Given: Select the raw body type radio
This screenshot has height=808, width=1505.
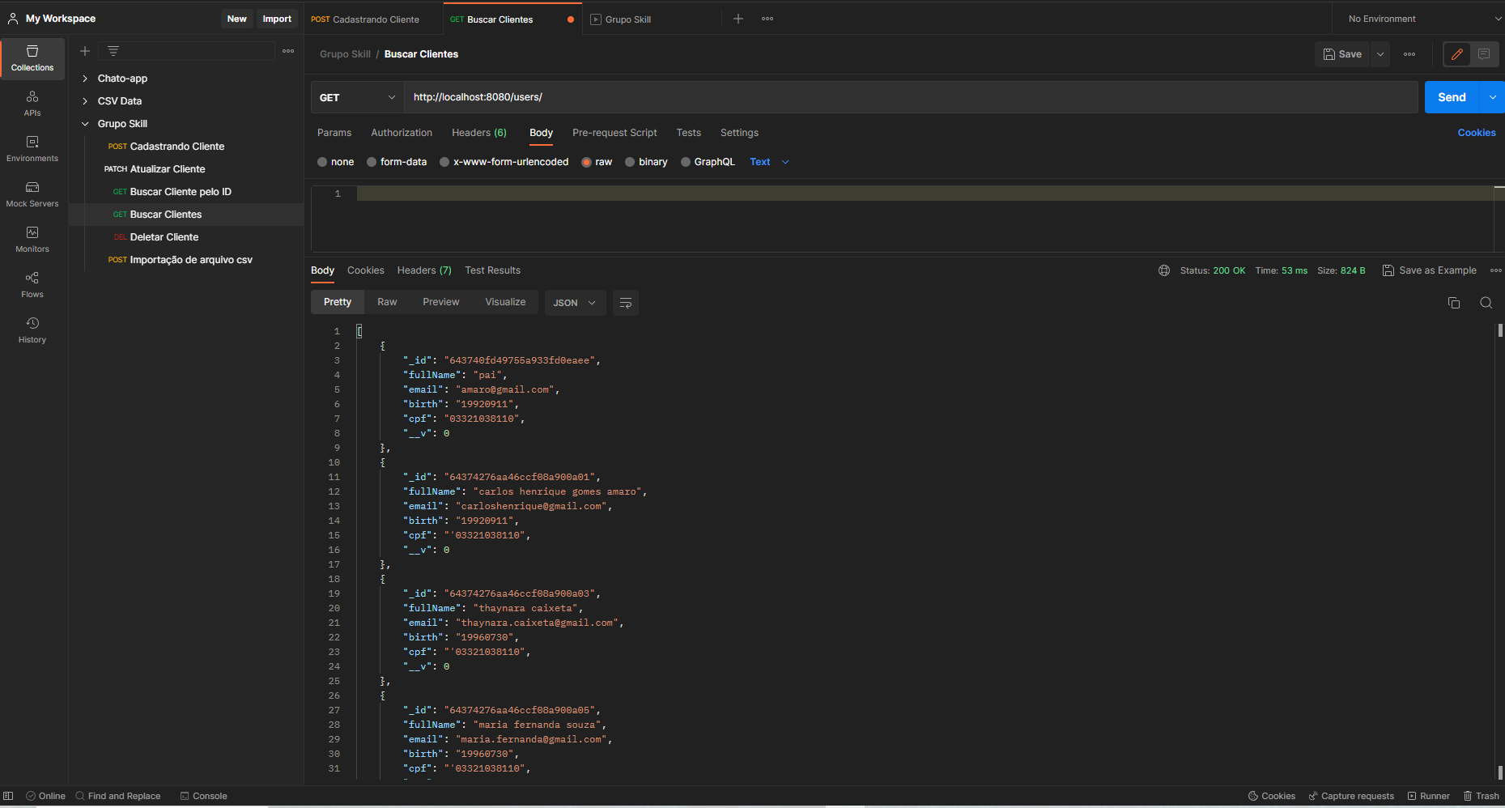Looking at the screenshot, I should 587,162.
